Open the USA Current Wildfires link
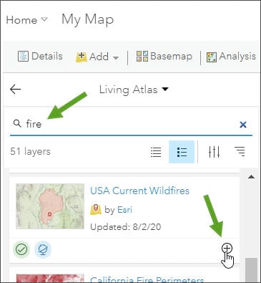The height and width of the screenshot is (283, 261). tap(139, 191)
